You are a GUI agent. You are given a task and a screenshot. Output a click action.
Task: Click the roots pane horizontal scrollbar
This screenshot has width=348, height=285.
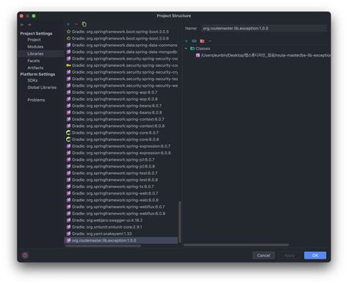click(x=236, y=245)
